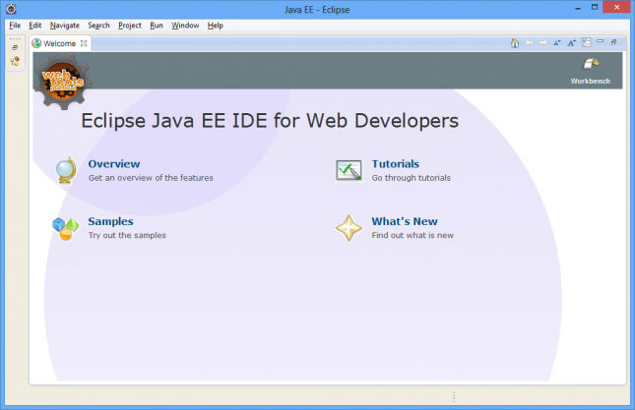Click the hierarchy icon in left sidebar

(x=15, y=61)
